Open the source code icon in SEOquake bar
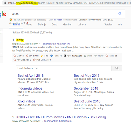131x122 pixels. pyautogui.click(x=95, y=56)
